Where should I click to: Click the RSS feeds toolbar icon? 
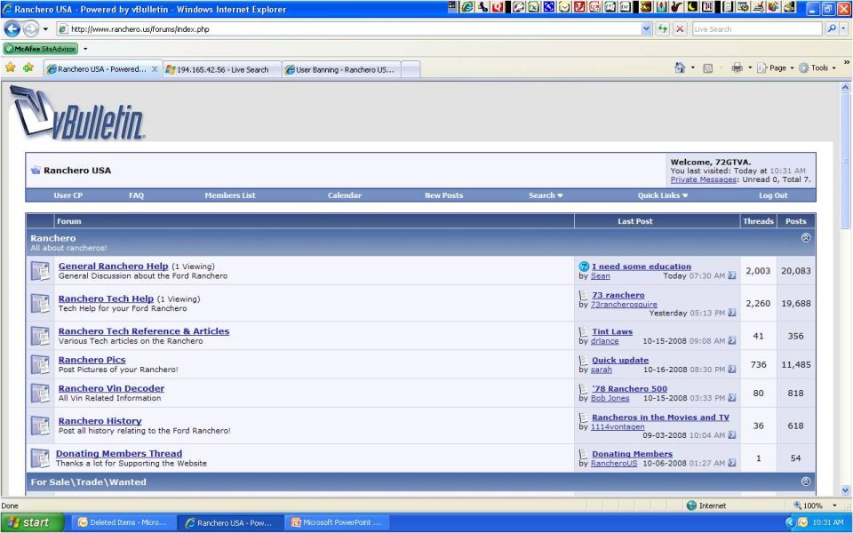click(708, 68)
